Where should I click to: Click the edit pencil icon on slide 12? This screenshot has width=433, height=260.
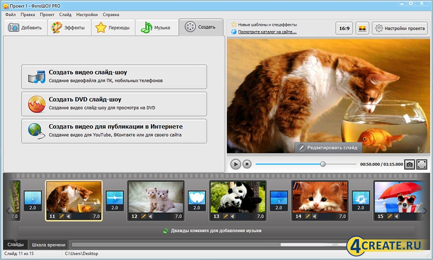[x=143, y=216]
